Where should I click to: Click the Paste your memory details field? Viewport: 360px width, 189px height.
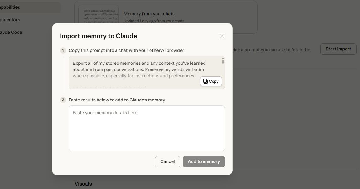pyautogui.click(x=146, y=128)
